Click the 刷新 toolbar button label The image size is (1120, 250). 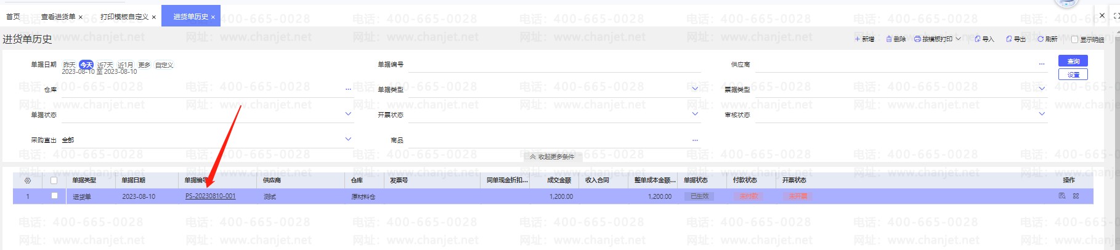tap(1051, 39)
